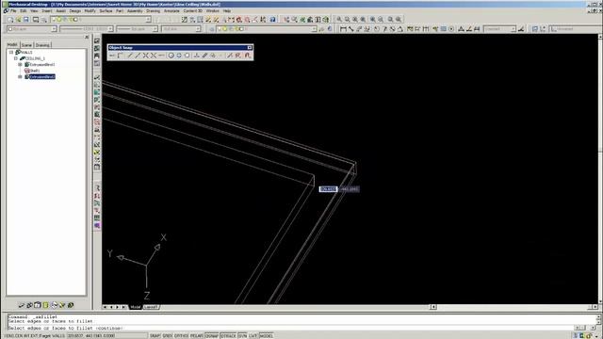Select Snap to Intersection icon

point(145,56)
